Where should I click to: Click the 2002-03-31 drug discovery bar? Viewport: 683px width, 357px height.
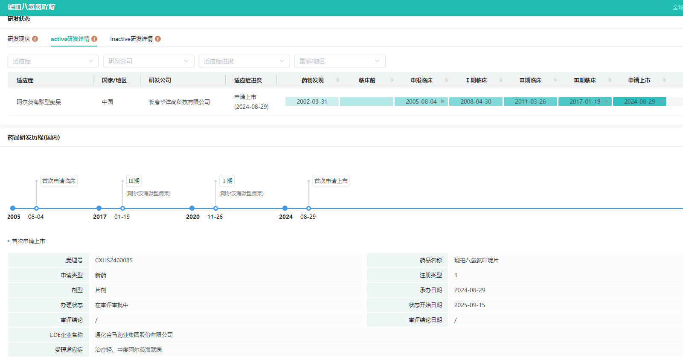click(312, 102)
